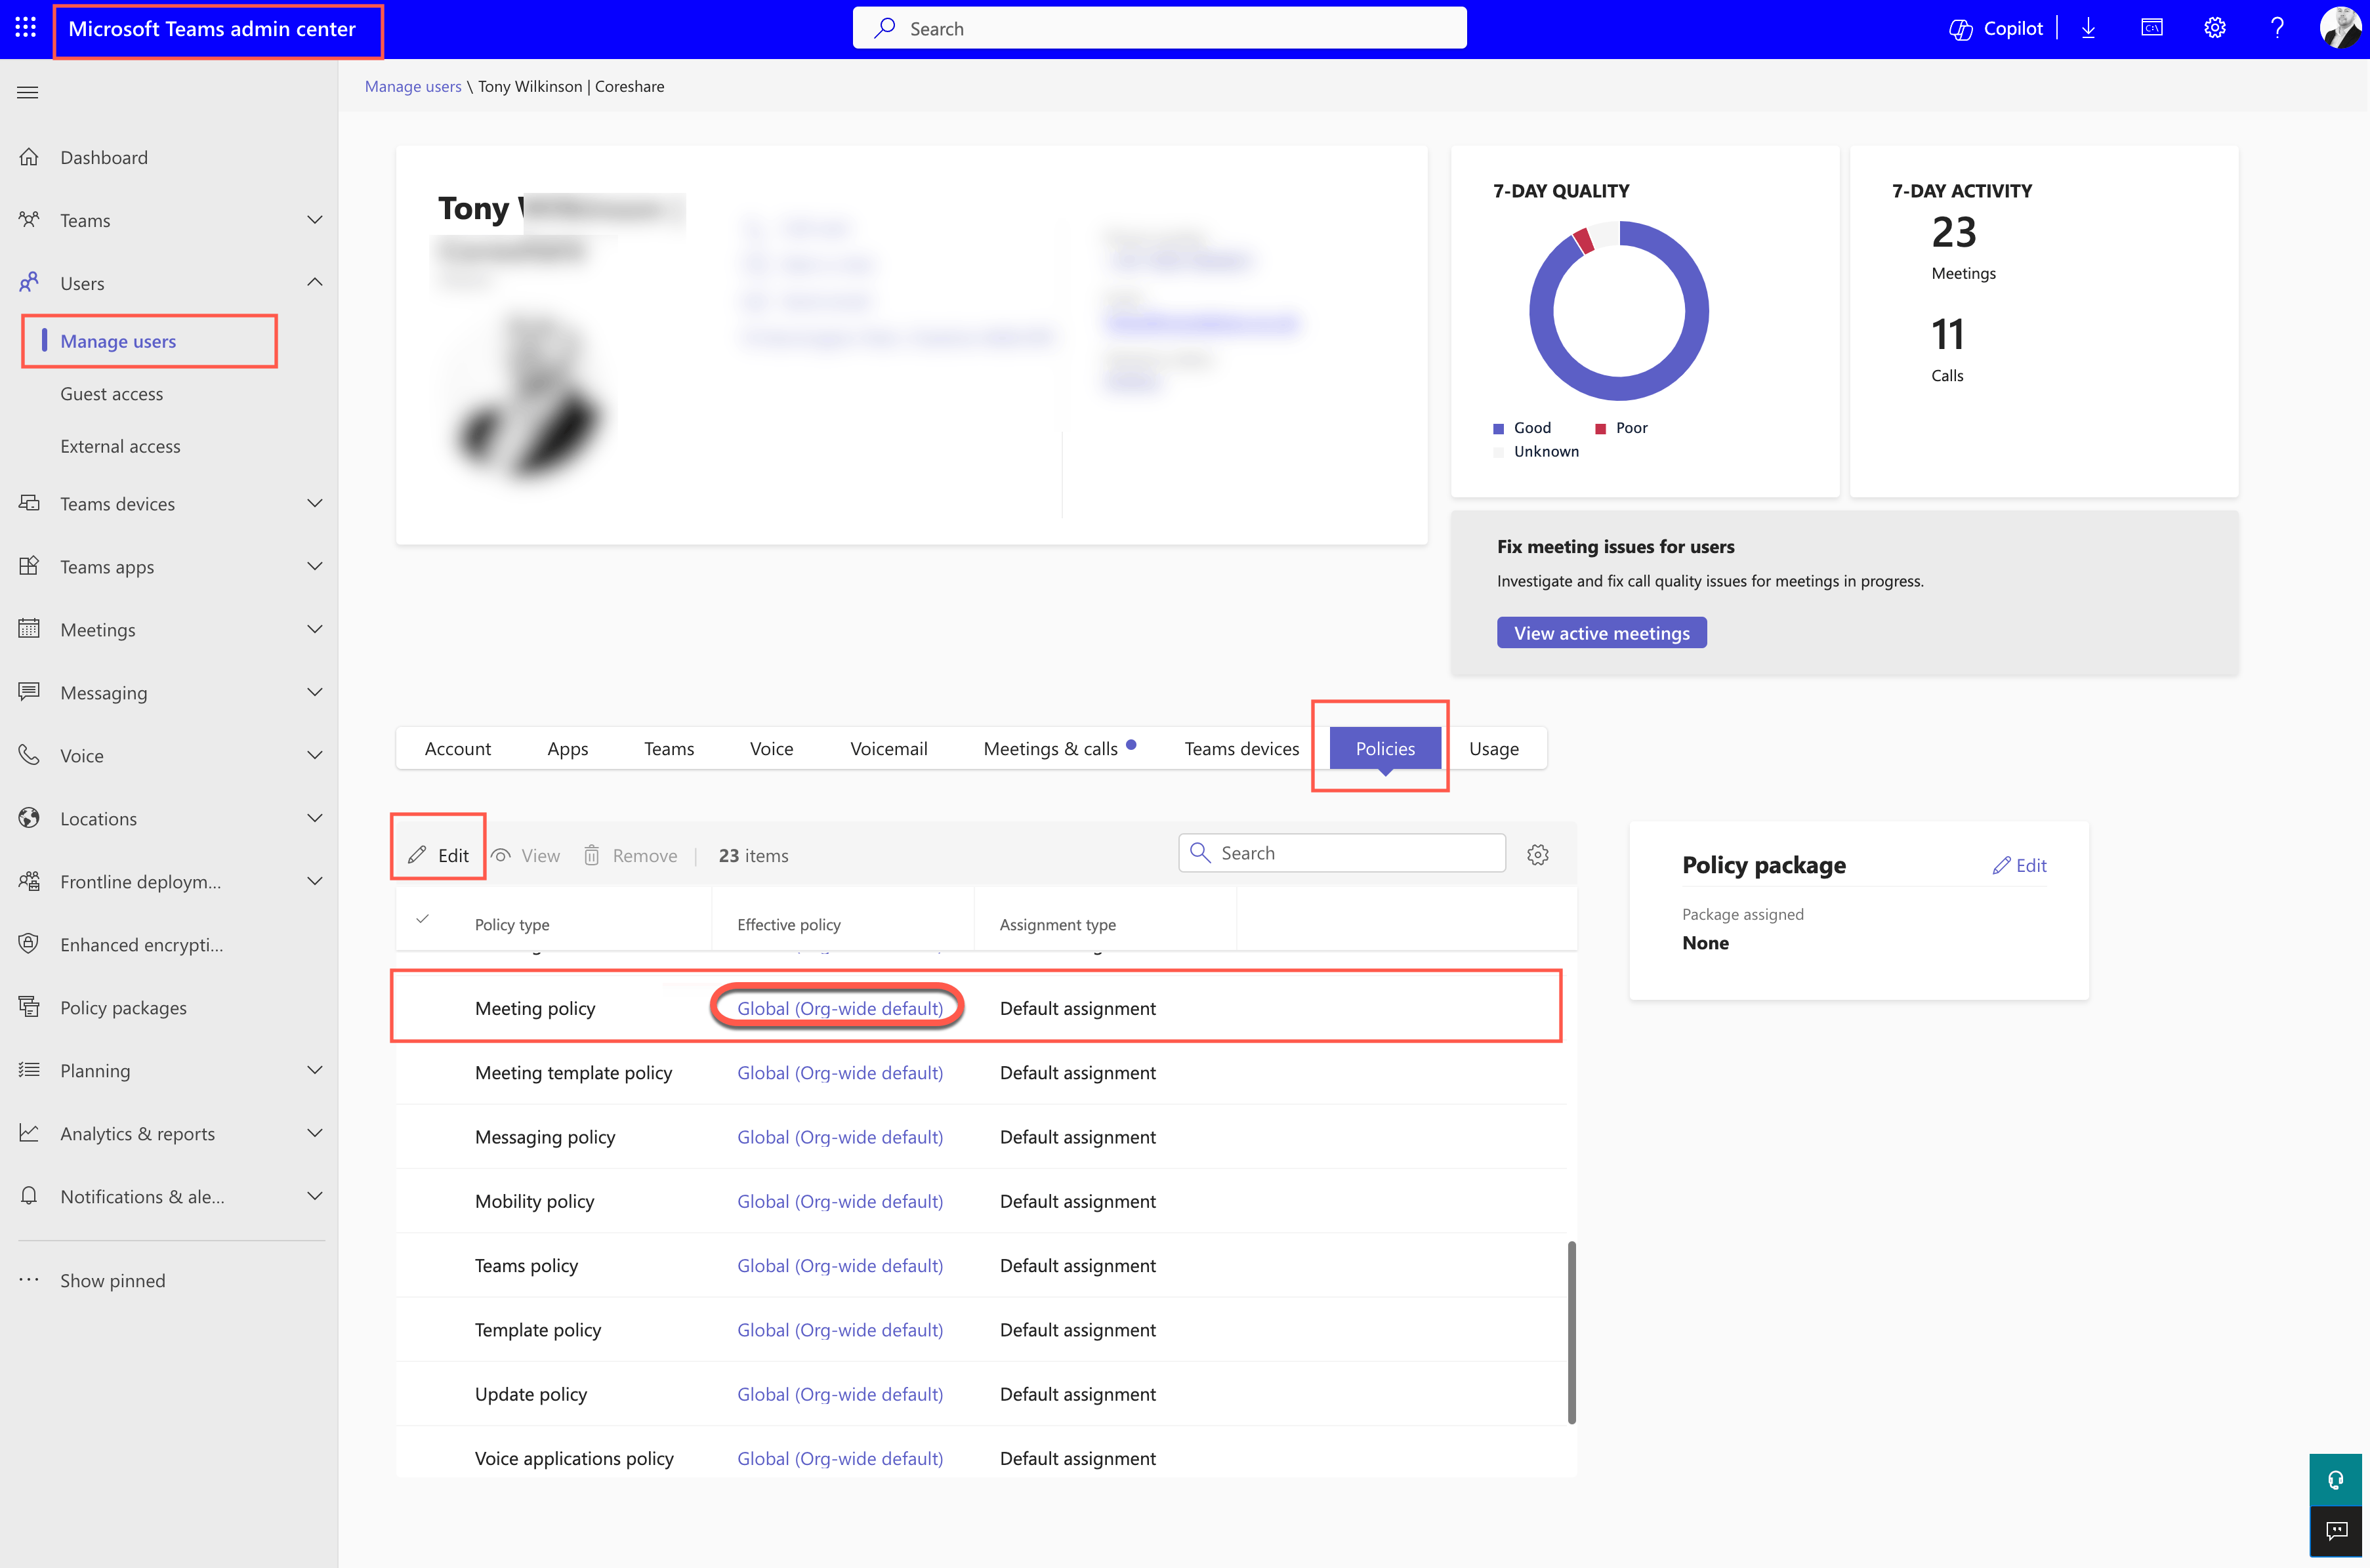Open the app launcher waffle icon
2370x1568 pixels.
[27, 28]
